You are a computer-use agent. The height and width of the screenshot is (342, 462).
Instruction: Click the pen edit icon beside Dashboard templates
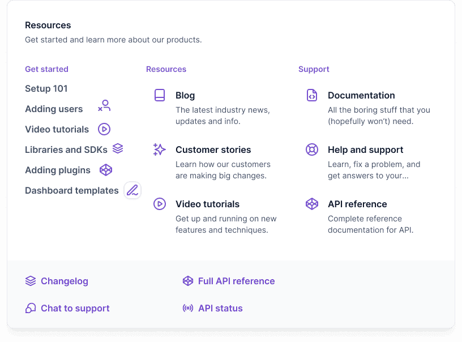point(132,190)
